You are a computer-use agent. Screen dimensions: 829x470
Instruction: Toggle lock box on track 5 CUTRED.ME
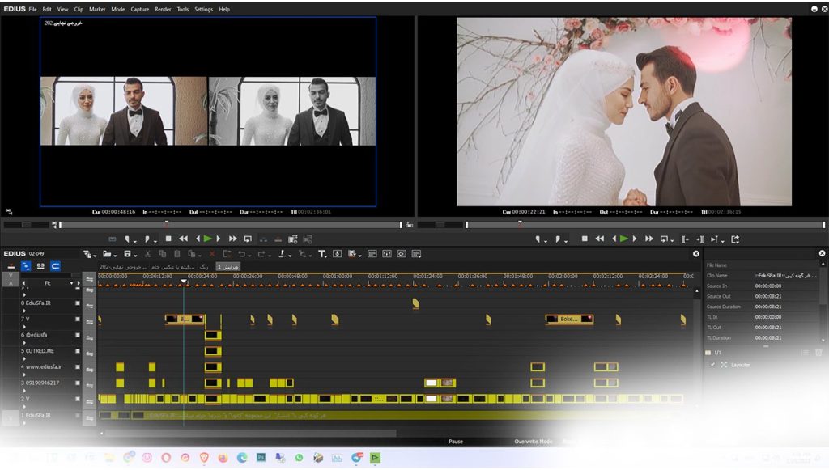tap(78, 350)
